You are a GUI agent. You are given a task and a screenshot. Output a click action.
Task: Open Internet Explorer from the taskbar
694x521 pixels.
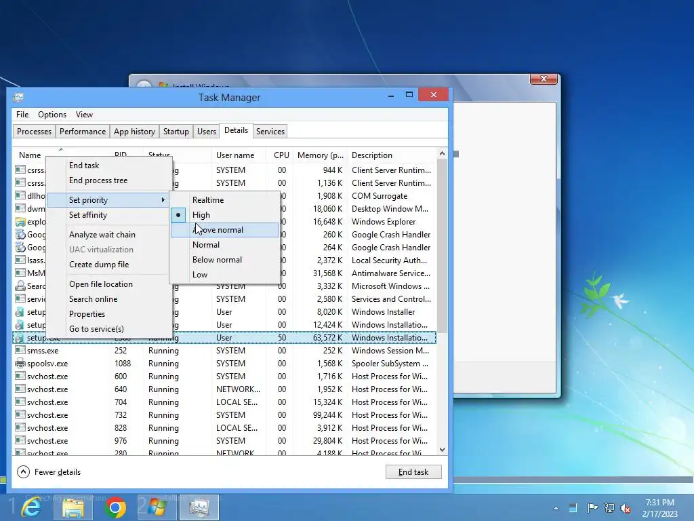32,507
